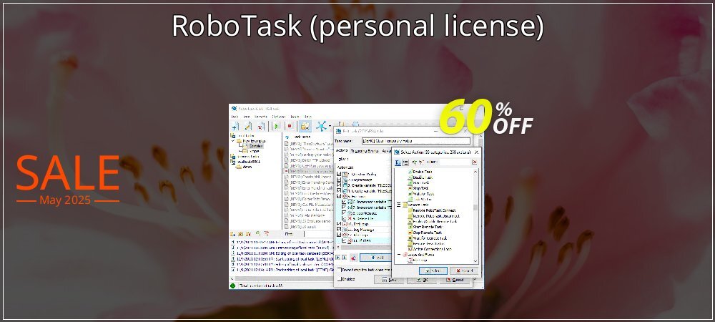Screen dimensions: 715x322
Task: Open the Options menu in RoboTask
Action: coord(279,117)
